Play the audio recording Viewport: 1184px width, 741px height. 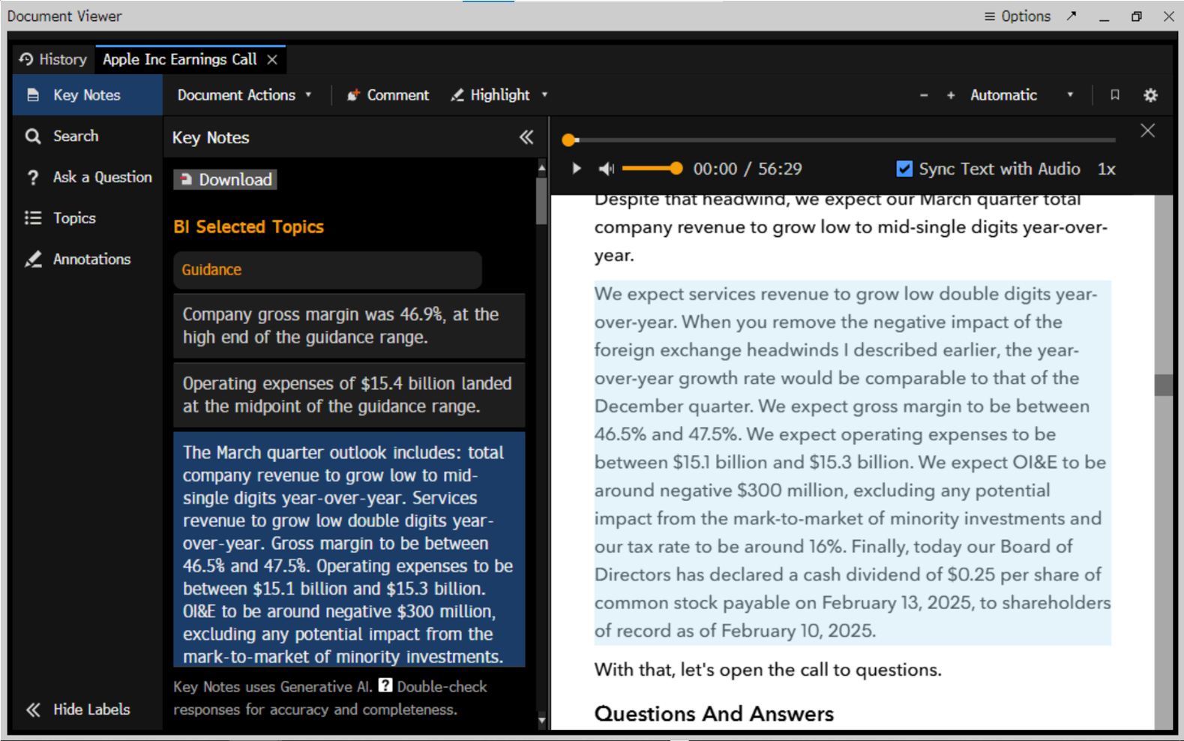pos(576,169)
